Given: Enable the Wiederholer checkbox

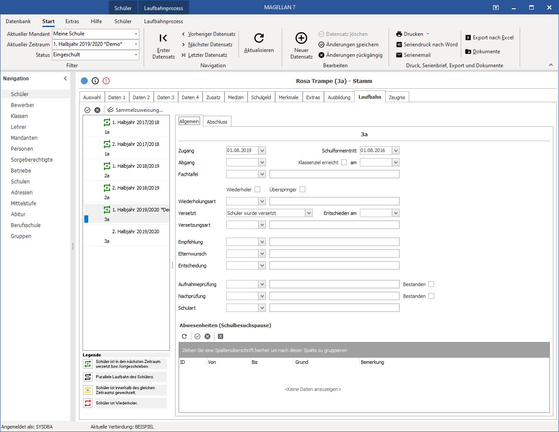Looking at the screenshot, I should pyautogui.click(x=258, y=190).
